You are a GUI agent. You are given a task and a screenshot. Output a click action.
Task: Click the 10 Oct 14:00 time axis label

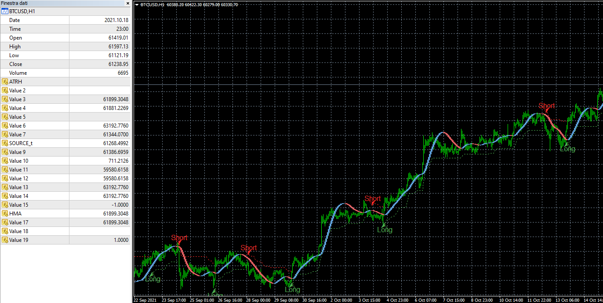[x=511, y=300]
